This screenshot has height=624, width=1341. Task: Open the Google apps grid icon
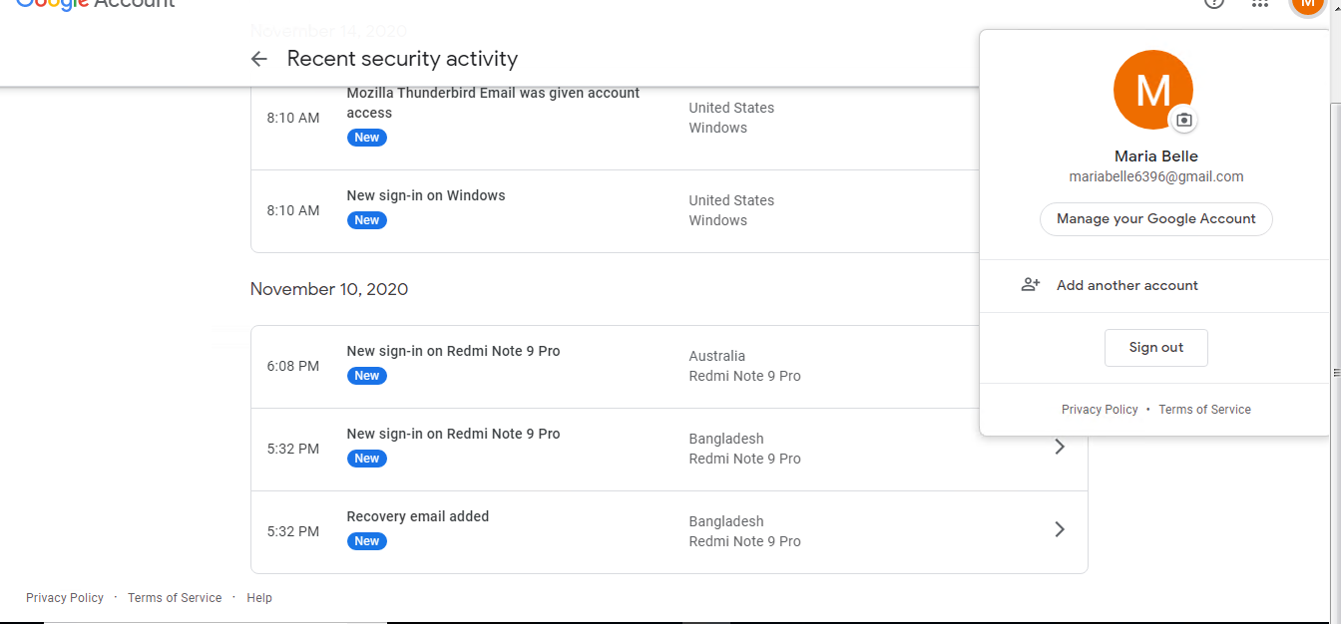coord(1260,4)
